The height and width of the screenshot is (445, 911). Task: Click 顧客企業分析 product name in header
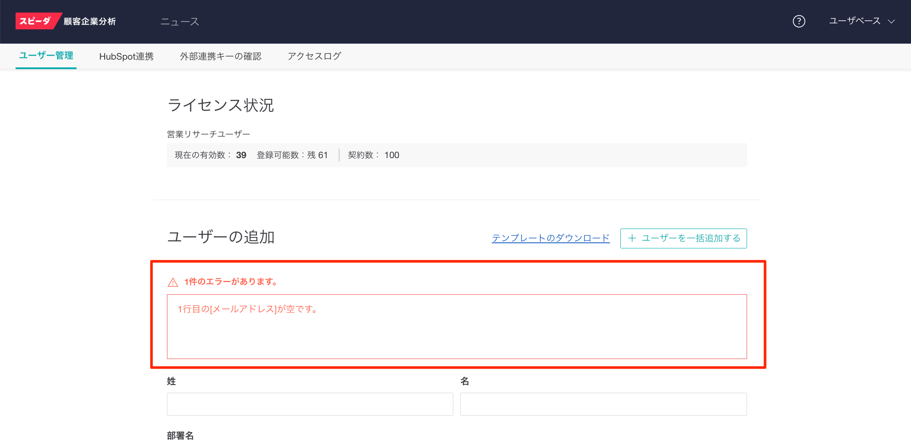pyautogui.click(x=90, y=22)
